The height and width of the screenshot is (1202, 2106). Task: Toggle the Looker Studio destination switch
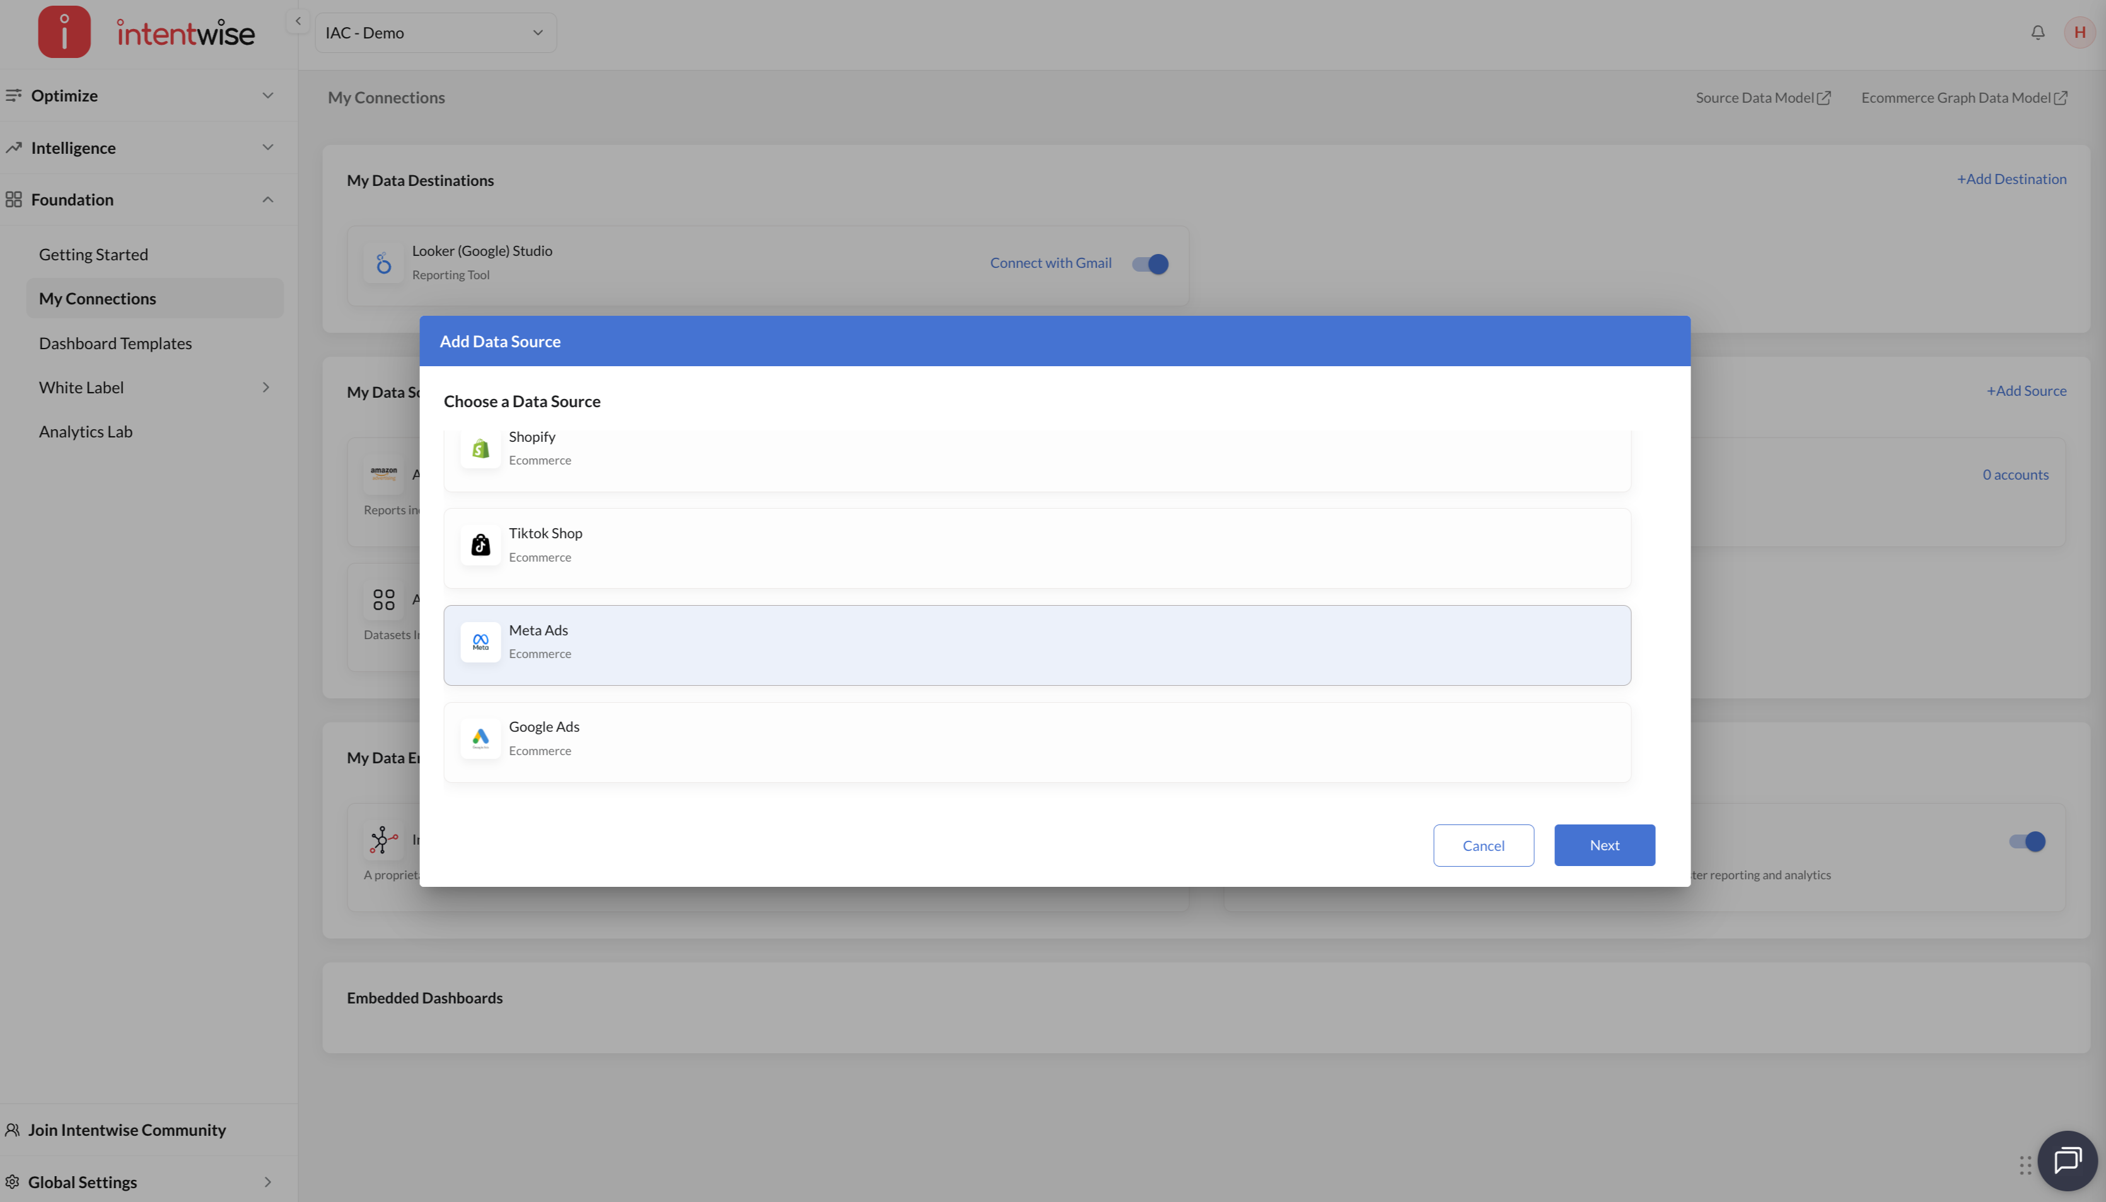1149,264
